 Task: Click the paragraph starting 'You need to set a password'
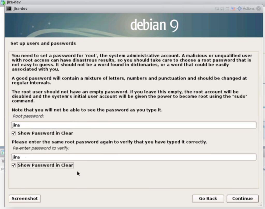click(132, 62)
